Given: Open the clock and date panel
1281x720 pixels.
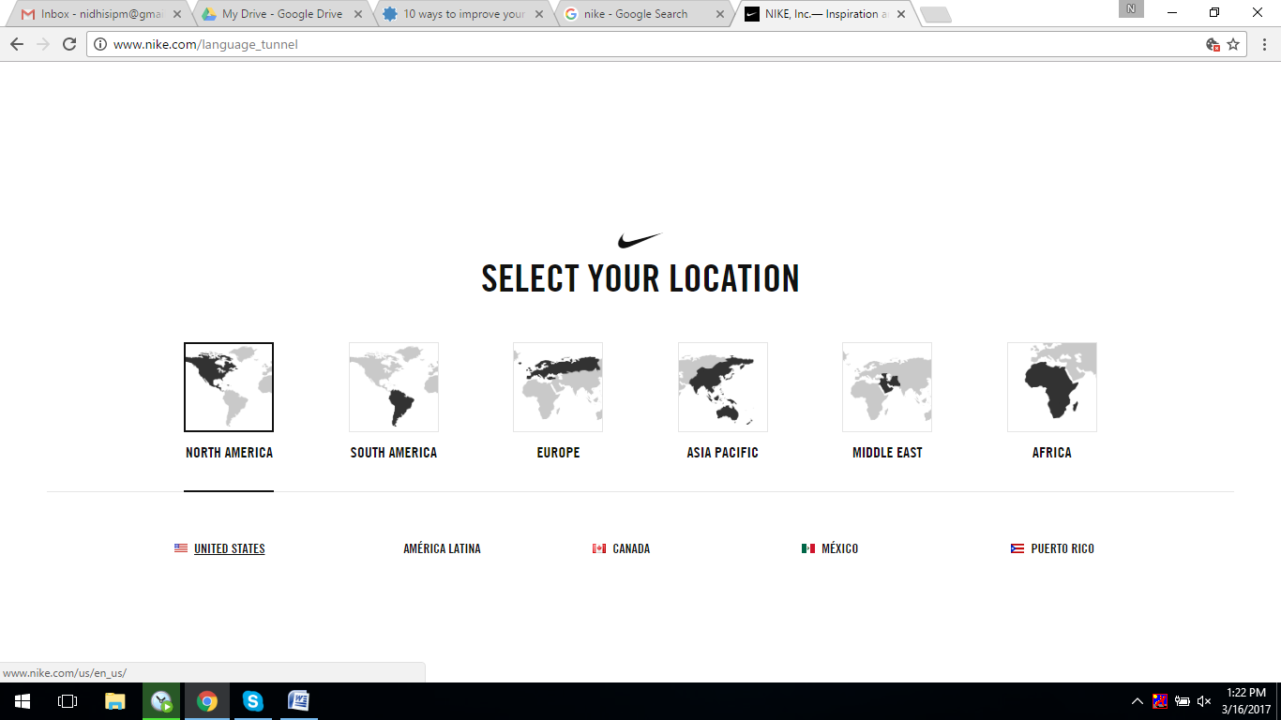Looking at the screenshot, I should pos(1246,701).
